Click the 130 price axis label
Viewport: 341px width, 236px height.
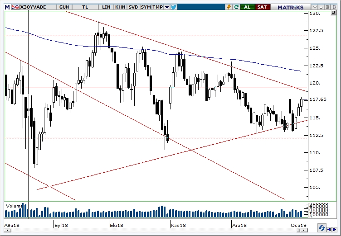315,14
